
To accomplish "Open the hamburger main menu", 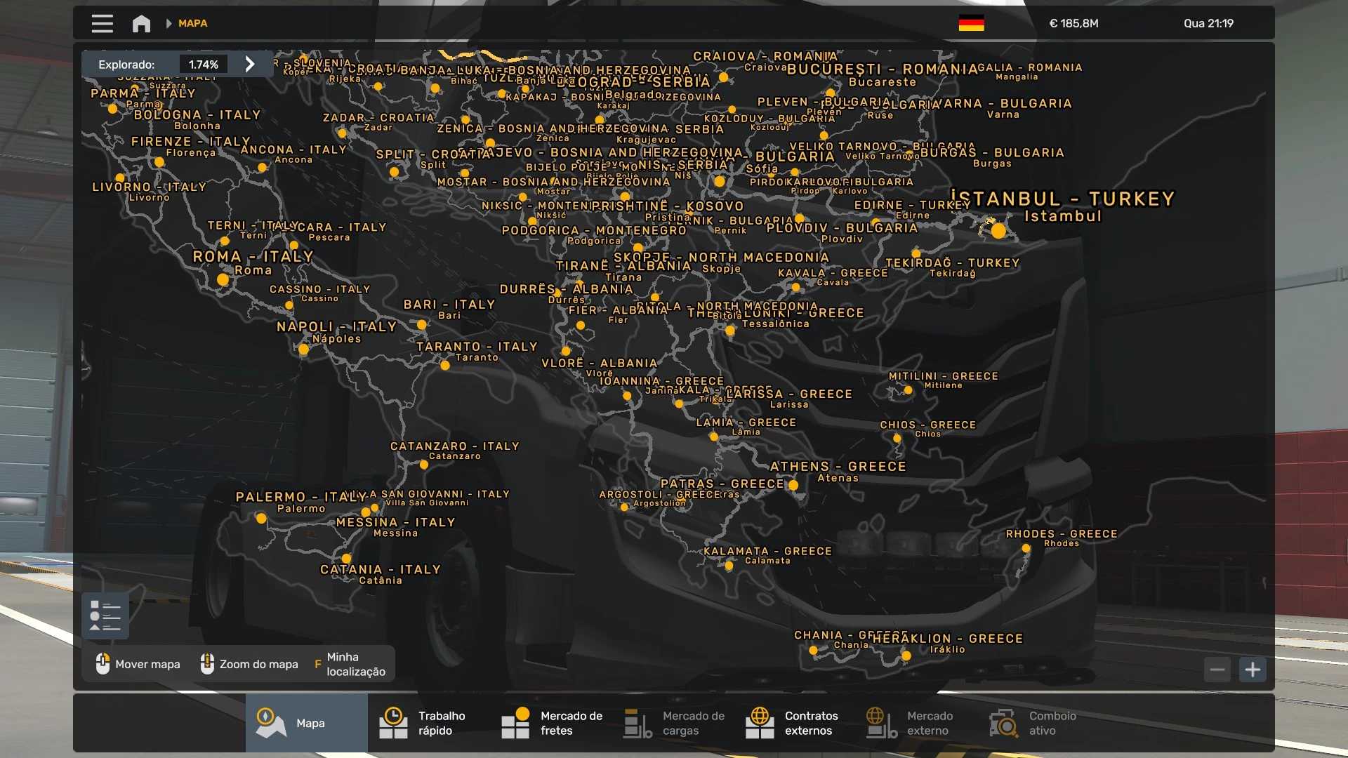I will click(102, 23).
